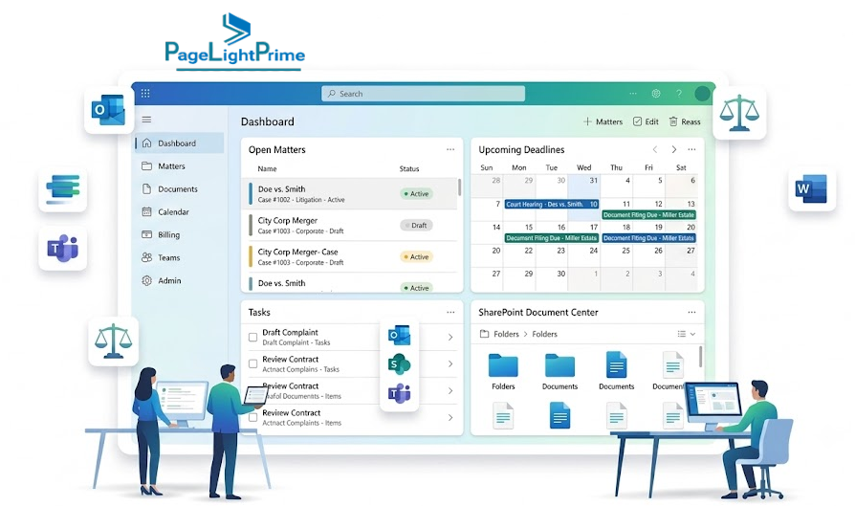Click the PageLightPrime logo
Screen dimensions: 855x506
235,42
